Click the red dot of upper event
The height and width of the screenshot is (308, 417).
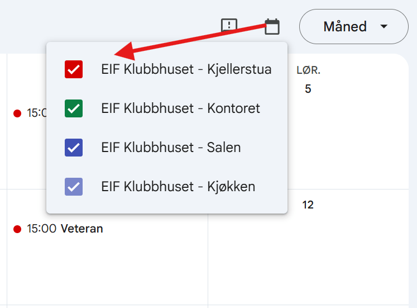tap(17, 113)
